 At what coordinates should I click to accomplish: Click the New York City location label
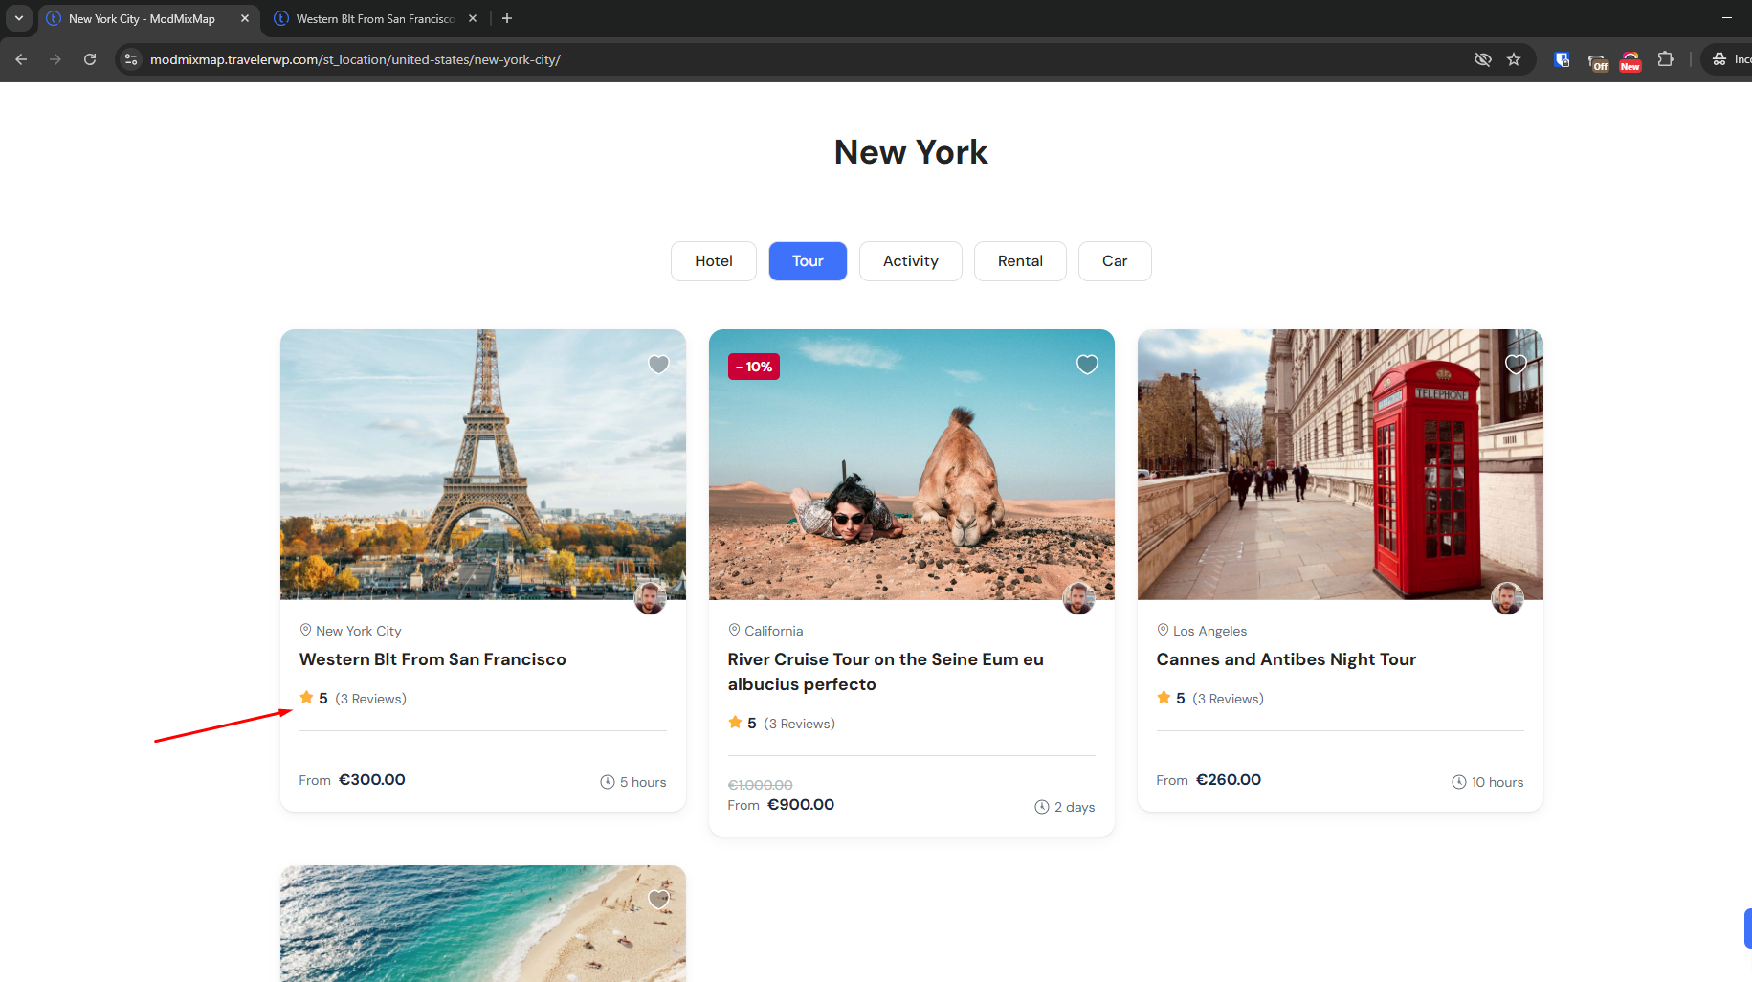359,631
